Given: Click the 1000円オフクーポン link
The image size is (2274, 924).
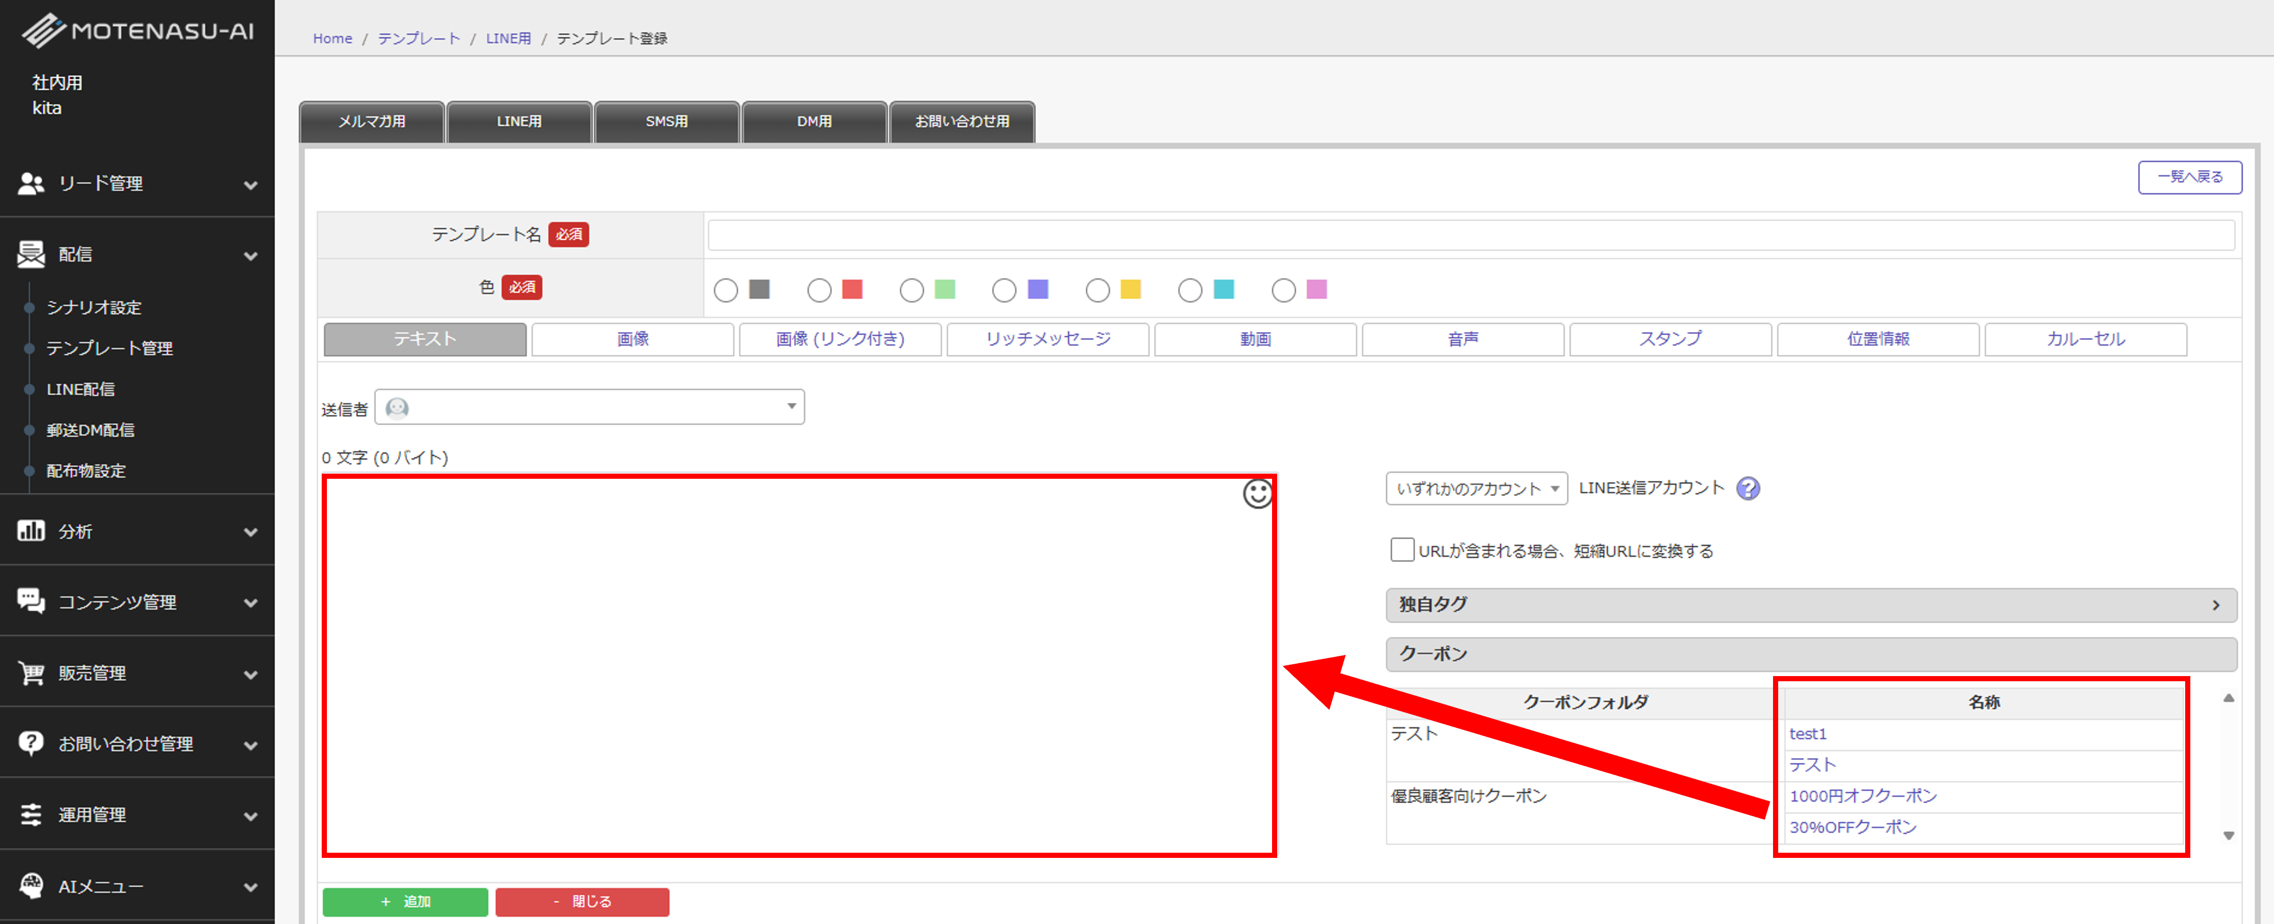Looking at the screenshot, I should coord(1862,796).
